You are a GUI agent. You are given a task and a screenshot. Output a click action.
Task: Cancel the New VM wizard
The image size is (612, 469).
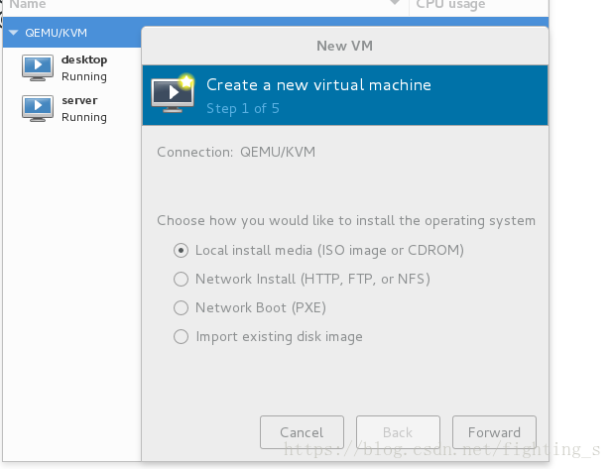coord(302,432)
